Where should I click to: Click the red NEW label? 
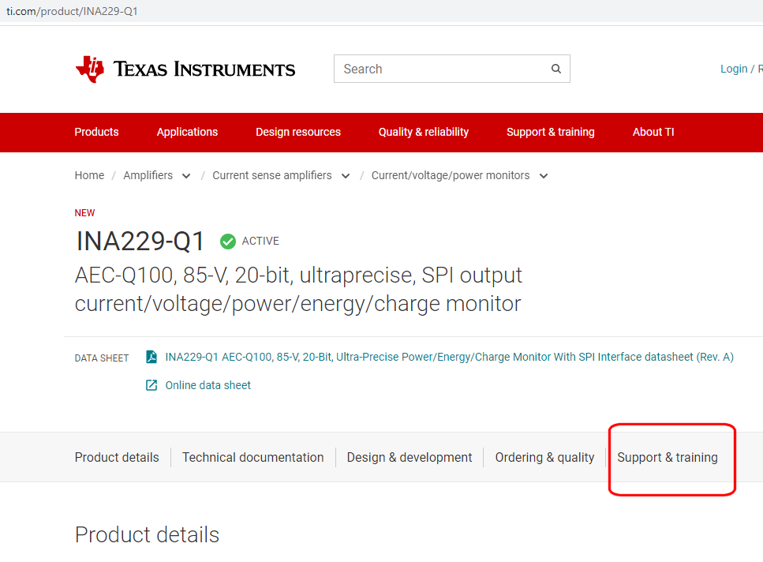click(84, 213)
